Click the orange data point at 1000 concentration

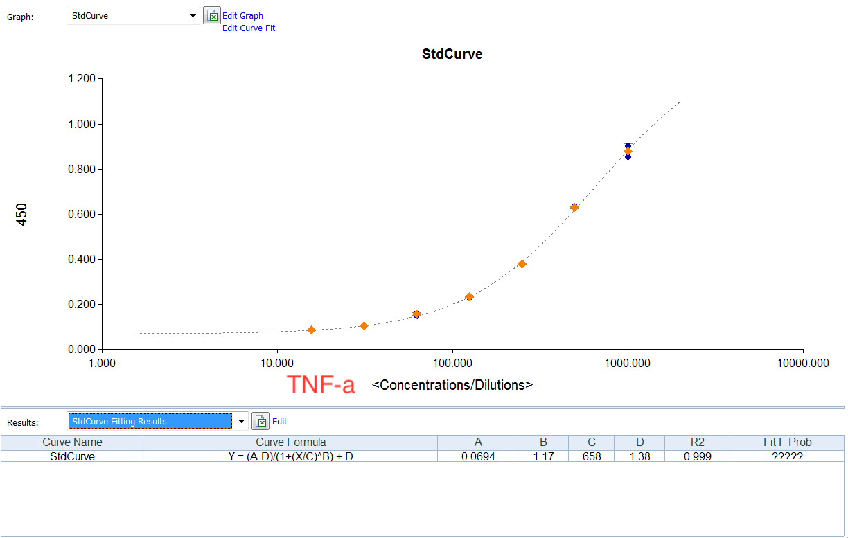pos(628,151)
